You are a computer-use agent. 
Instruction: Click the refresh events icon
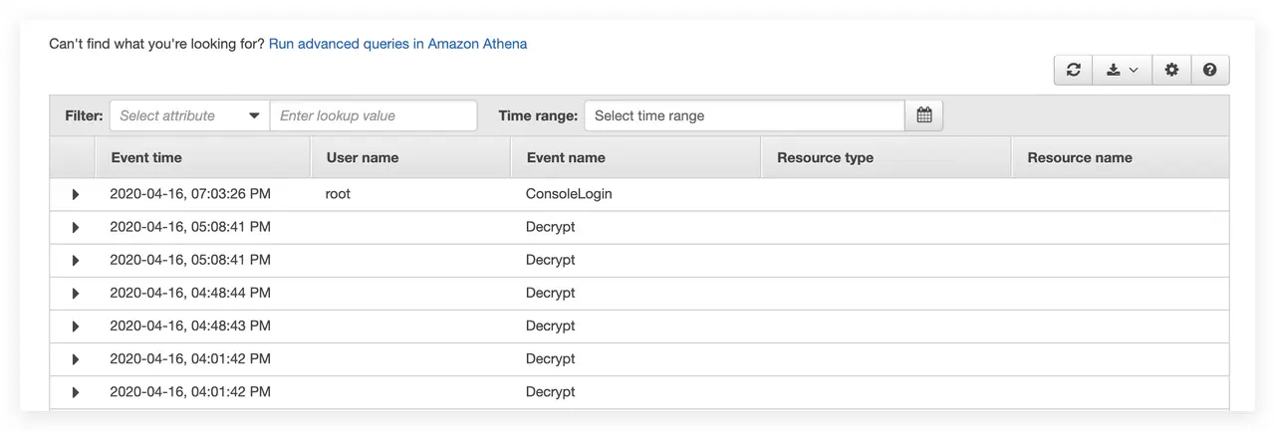(x=1073, y=70)
